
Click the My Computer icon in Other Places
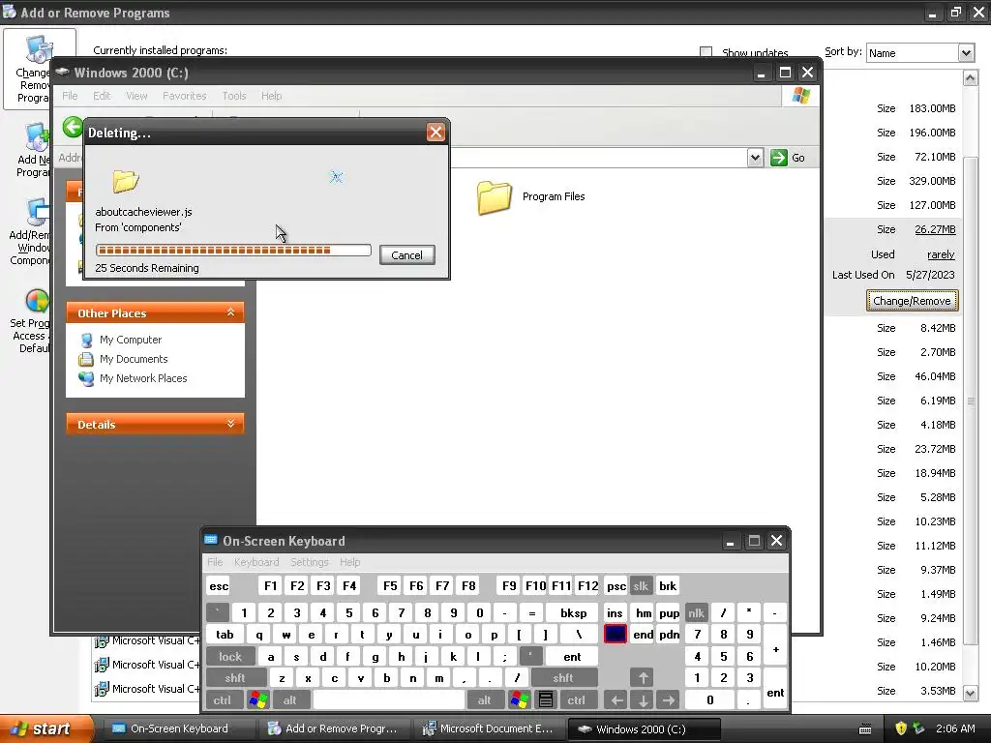coord(86,340)
